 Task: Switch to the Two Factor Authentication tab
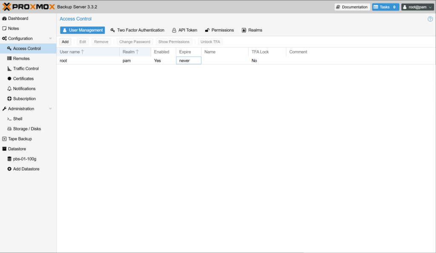[137, 30]
